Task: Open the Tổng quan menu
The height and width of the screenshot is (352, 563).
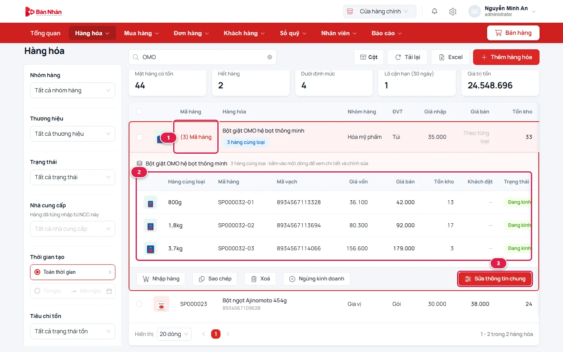Action: 45,33
